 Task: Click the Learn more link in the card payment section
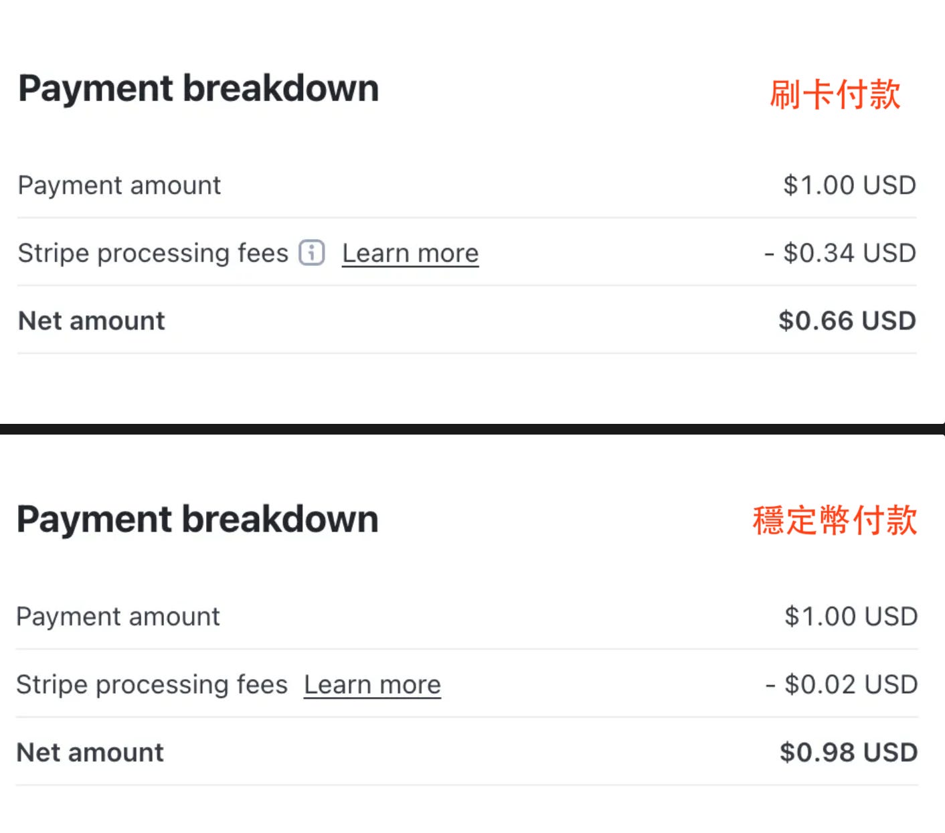(x=410, y=252)
